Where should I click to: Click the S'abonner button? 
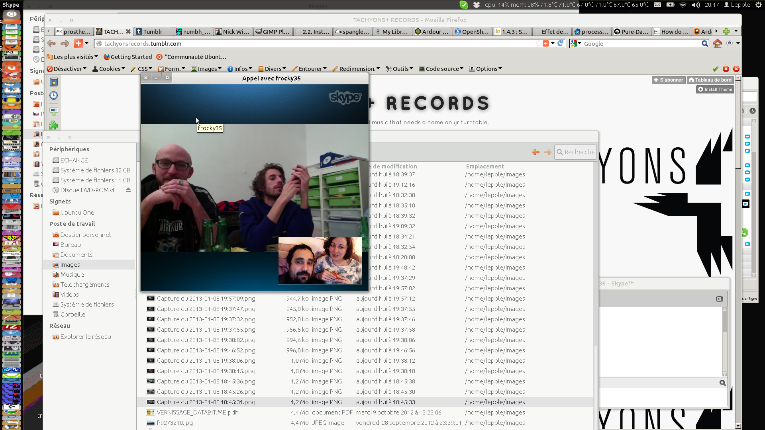[x=668, y=80]
